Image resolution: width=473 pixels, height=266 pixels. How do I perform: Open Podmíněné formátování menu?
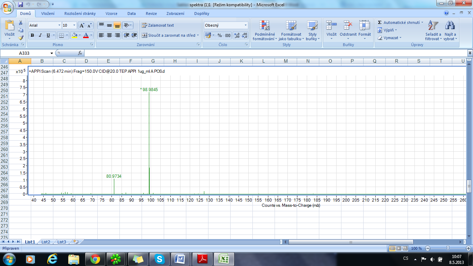tap(265, 30)
